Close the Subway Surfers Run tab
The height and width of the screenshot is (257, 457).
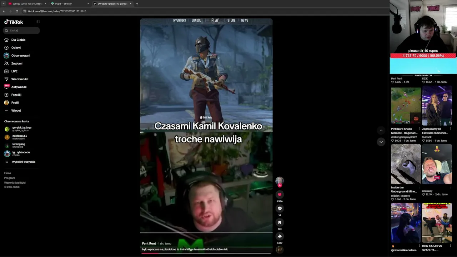point(46,4)
